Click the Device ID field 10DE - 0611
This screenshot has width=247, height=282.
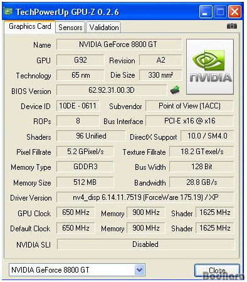pos(78,106)
